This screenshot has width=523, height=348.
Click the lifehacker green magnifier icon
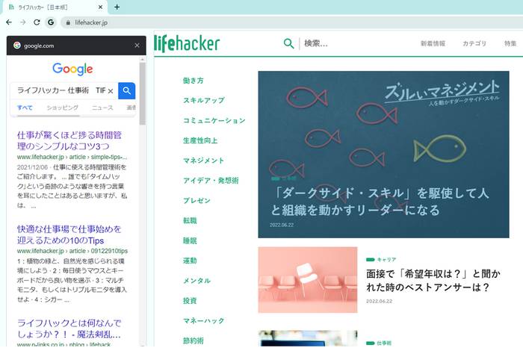coord(288,43)
